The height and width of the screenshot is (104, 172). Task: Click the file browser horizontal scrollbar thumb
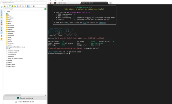pos(13,95)
